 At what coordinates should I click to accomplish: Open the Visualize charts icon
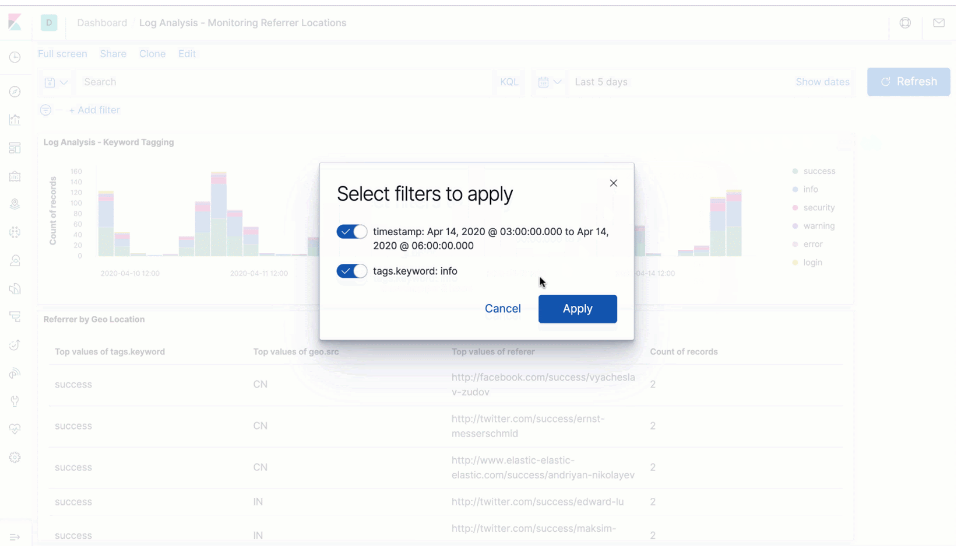[15, 119]
